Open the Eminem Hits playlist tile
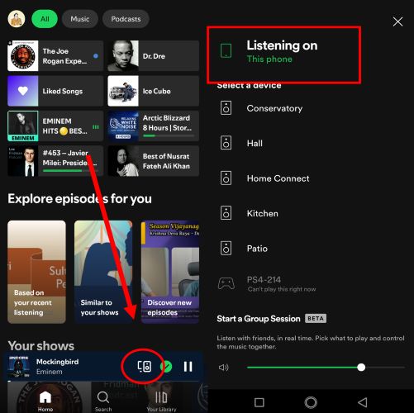414x413 pixels. (x=55, y=126)
